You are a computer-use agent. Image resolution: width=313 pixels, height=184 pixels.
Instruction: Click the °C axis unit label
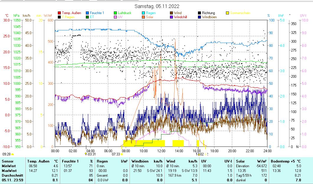6,16
